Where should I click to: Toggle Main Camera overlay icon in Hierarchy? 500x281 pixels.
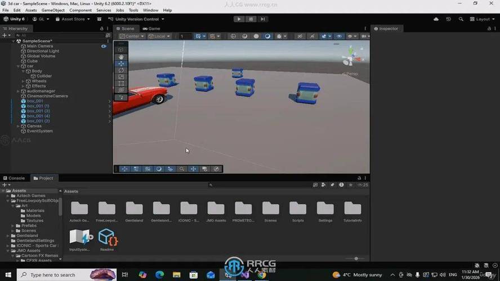click(x=104, y=46)
